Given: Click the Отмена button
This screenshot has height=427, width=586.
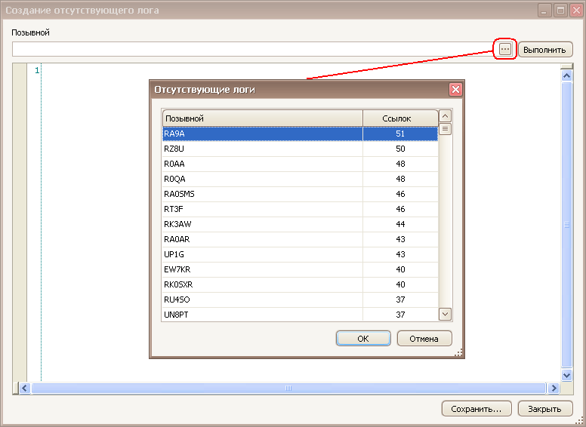Looking at the screenshot, I should click(424, 339).
